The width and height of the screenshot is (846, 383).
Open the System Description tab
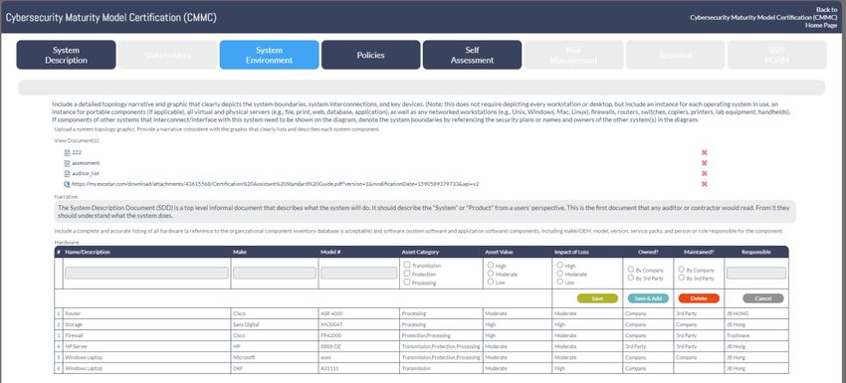(66, 55)
